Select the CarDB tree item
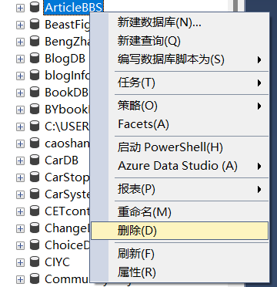This screenshot has height=287, width=277. coord(62,160)
